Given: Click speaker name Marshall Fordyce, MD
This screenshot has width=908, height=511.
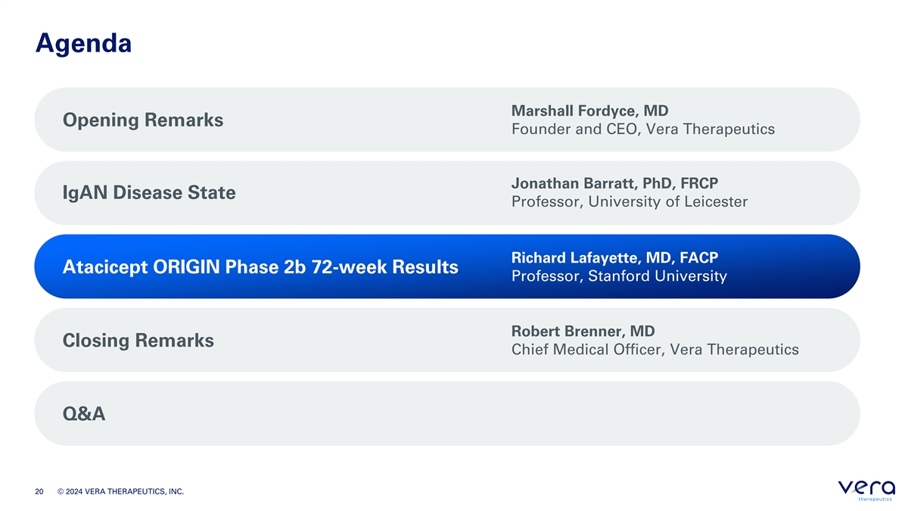Looking at the screenshot, I should (590, 111).
